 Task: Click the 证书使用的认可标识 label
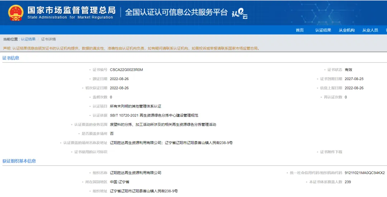pyautogui.click(x=91, y=152)
